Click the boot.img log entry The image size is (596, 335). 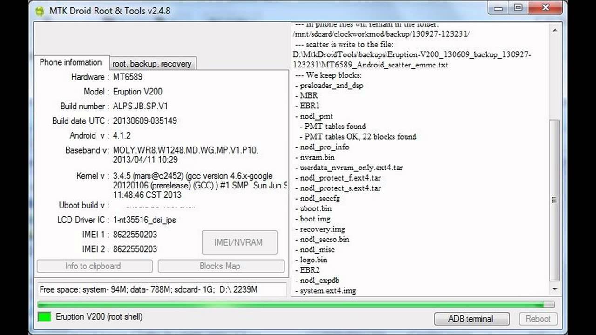click(312, 219)
